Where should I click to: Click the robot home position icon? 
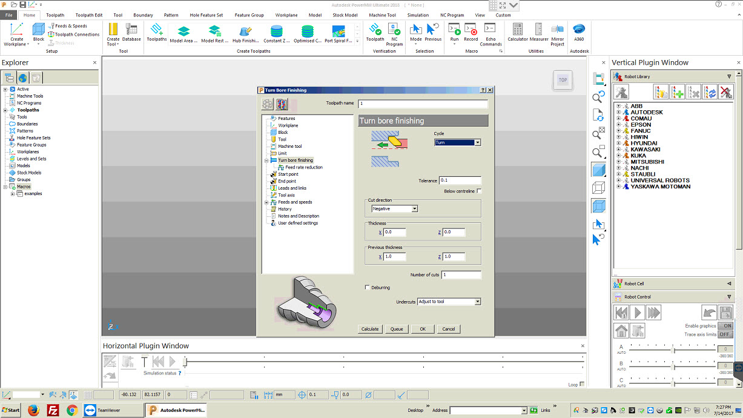621,331
